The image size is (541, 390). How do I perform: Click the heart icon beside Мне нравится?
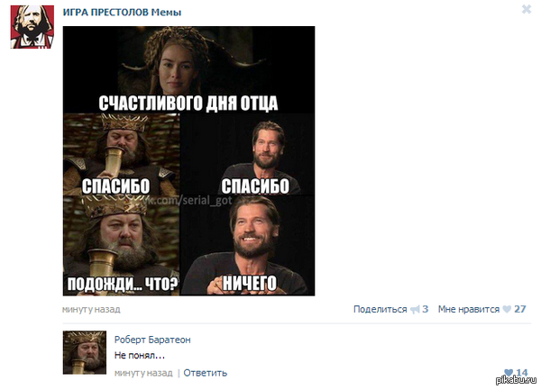tap(507, 309)
